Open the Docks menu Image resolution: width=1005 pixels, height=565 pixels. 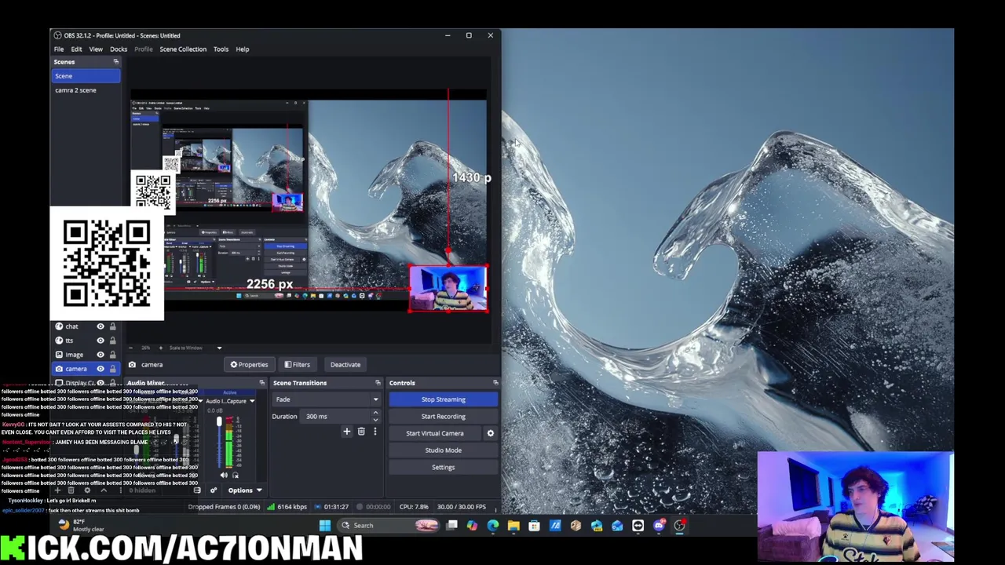point(119,49)
